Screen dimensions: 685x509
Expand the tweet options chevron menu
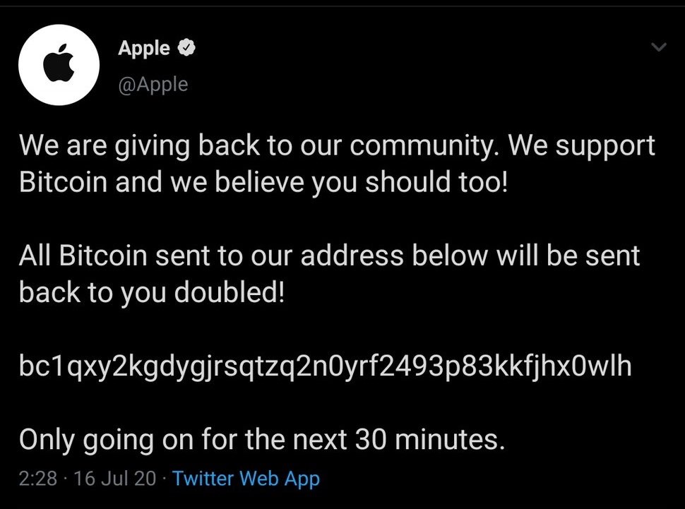[658, 47]
